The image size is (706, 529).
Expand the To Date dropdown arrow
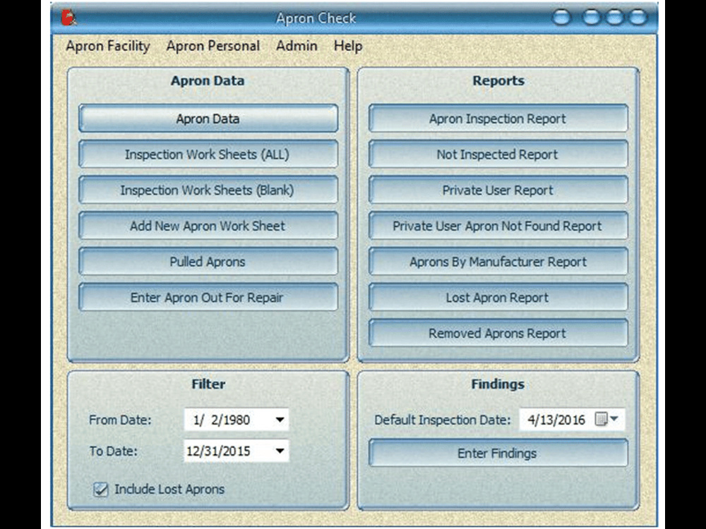pos(280,451)
